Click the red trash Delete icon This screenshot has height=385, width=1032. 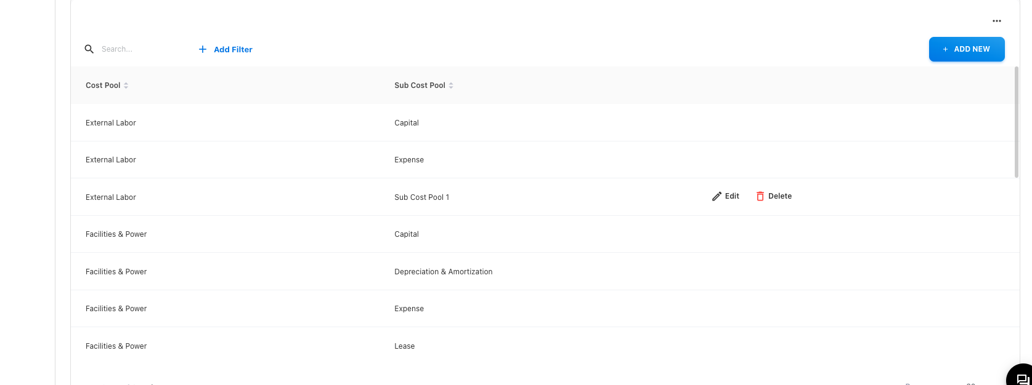760,196
